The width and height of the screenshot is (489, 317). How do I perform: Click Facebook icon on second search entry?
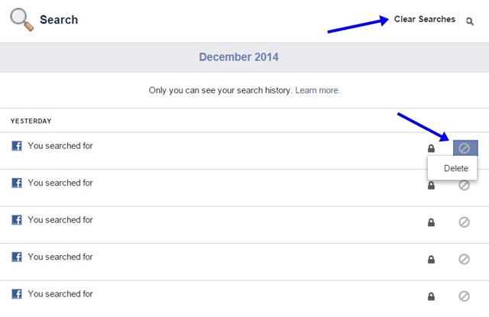(x=17, y=183)
